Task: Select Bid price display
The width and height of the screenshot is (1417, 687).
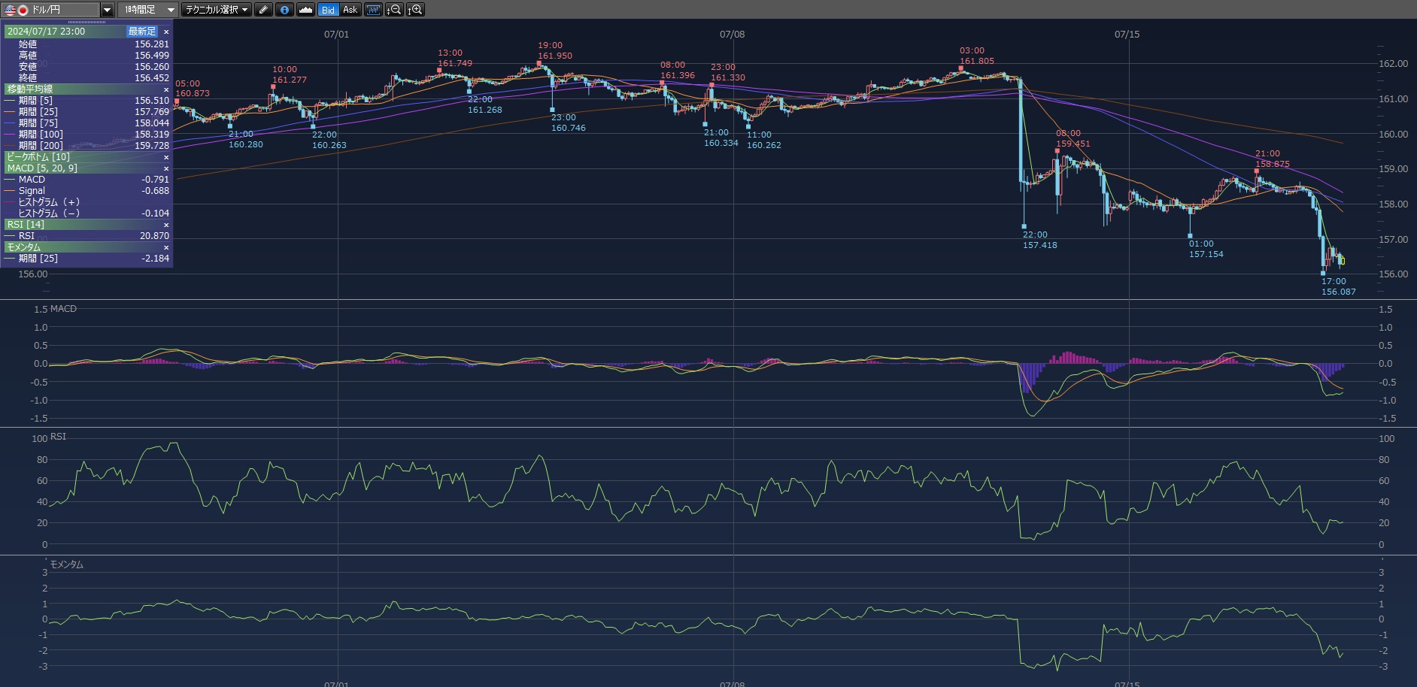Action: point(328,10)
